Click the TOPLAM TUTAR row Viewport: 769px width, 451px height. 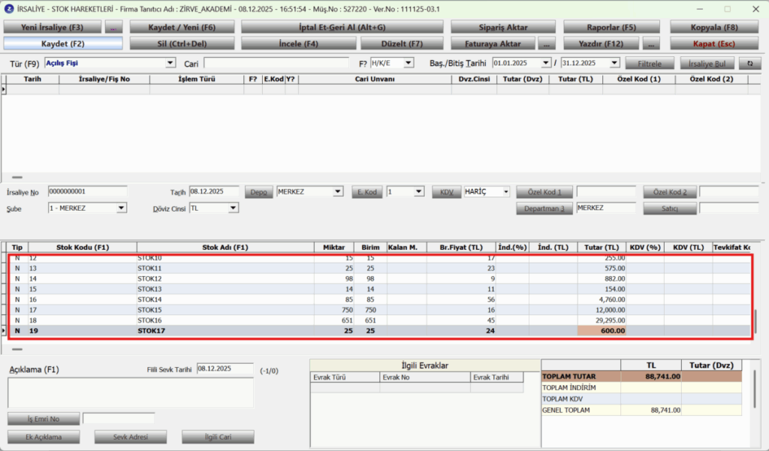click(641, 377)
